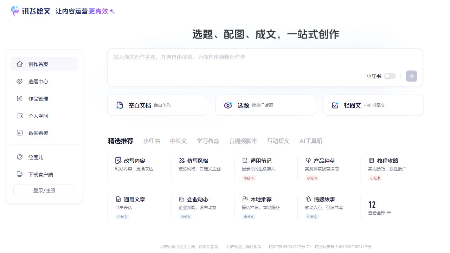Toggle the 小红书 switch on
Viewport: 450px width, 253px height.
pyautogui.click(x=390, y=76)
